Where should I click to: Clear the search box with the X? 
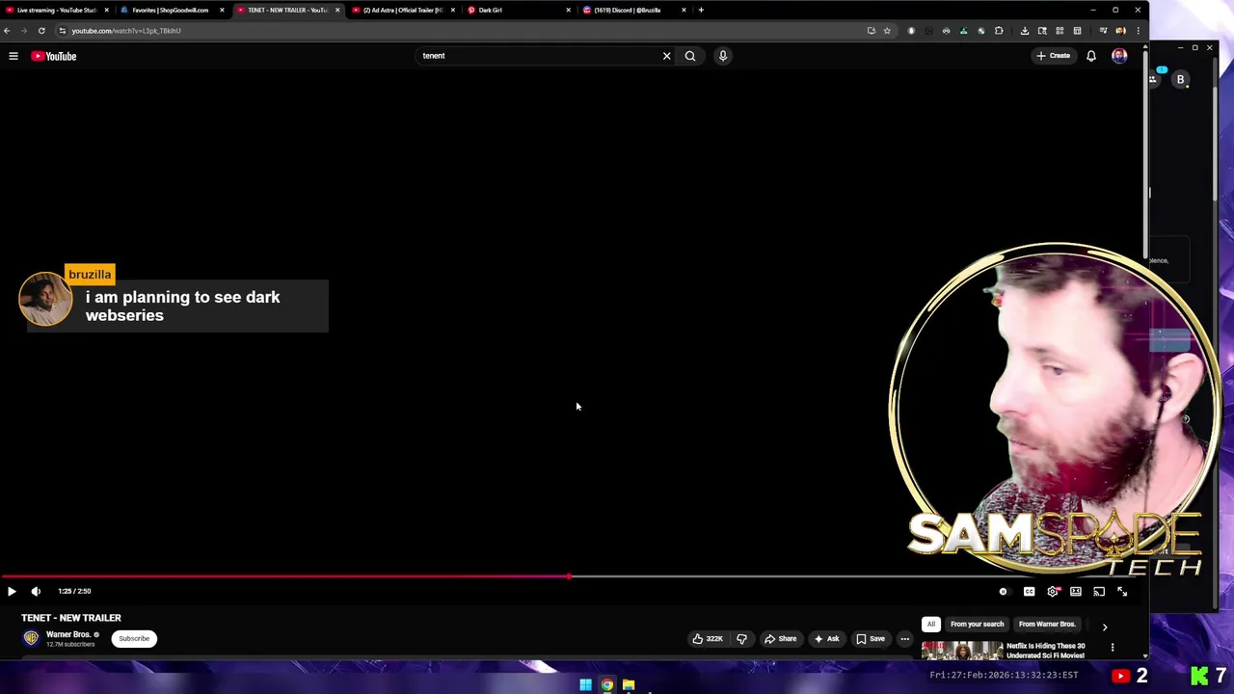pos(666,56)
